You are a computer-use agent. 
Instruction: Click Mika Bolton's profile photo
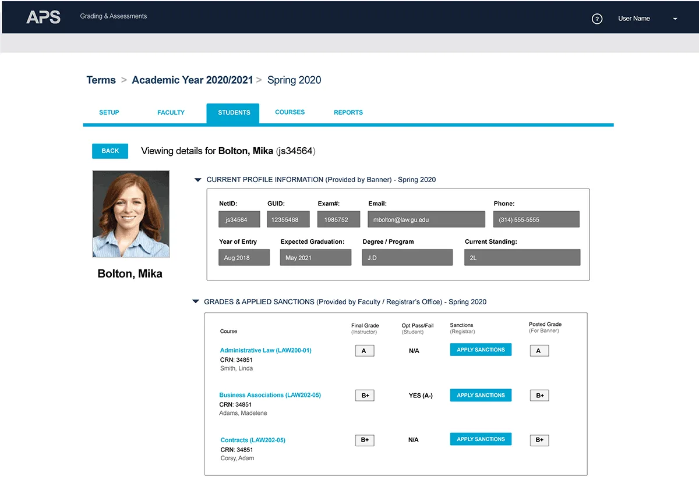click(x=131, y=214)
